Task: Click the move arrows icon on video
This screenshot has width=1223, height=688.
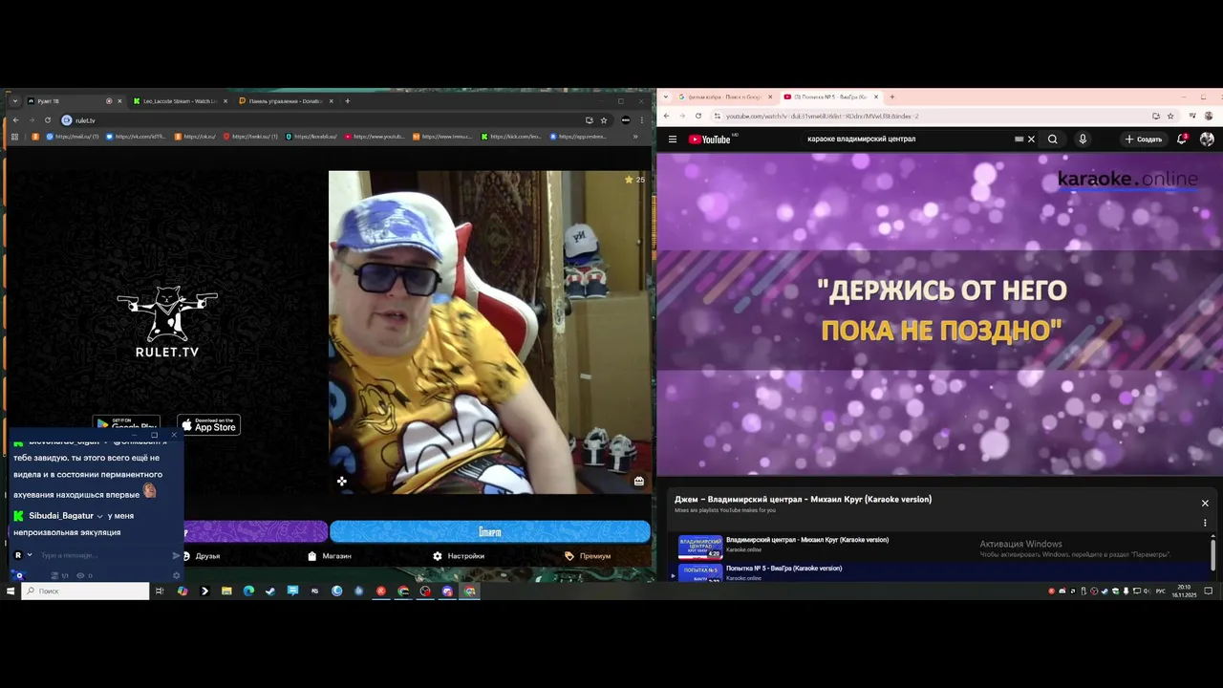Action: (x=342, y=482)
